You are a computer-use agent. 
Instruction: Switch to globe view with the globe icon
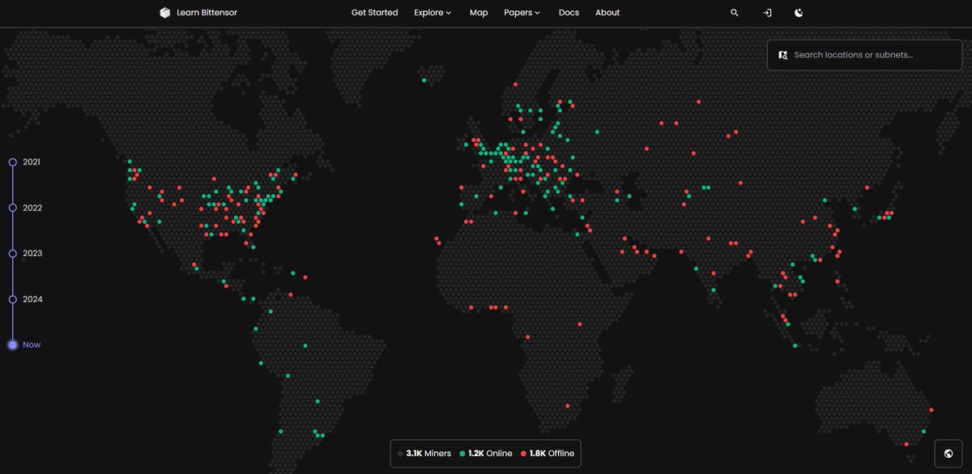[948, 453]
